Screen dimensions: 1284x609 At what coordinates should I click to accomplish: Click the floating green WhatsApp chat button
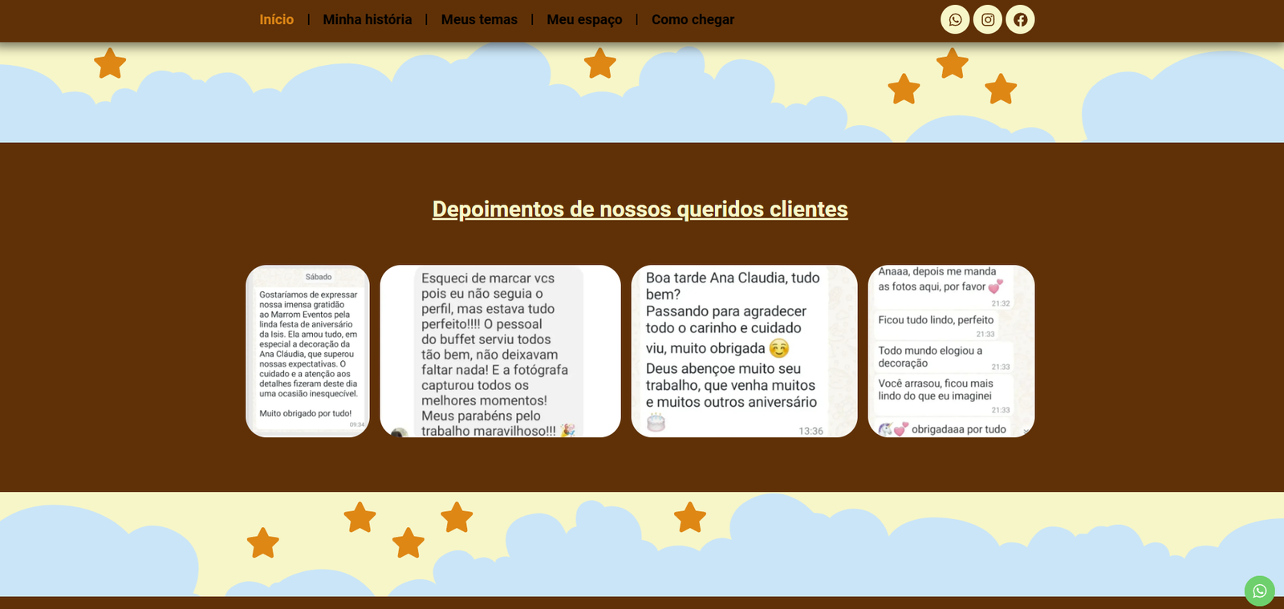(x=1259, y=591)
